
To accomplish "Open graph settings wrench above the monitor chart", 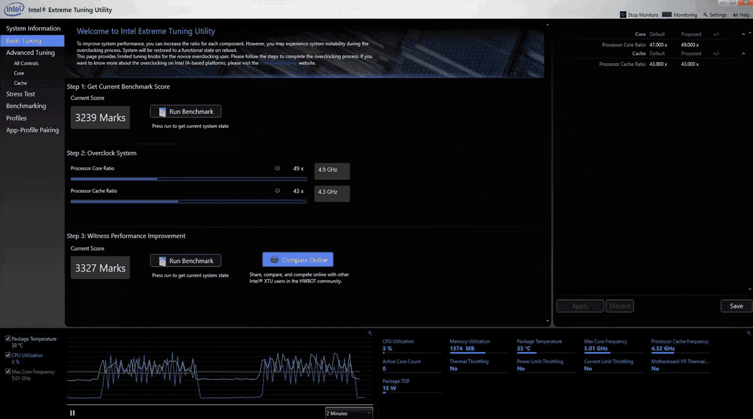I will coord(369,333).
